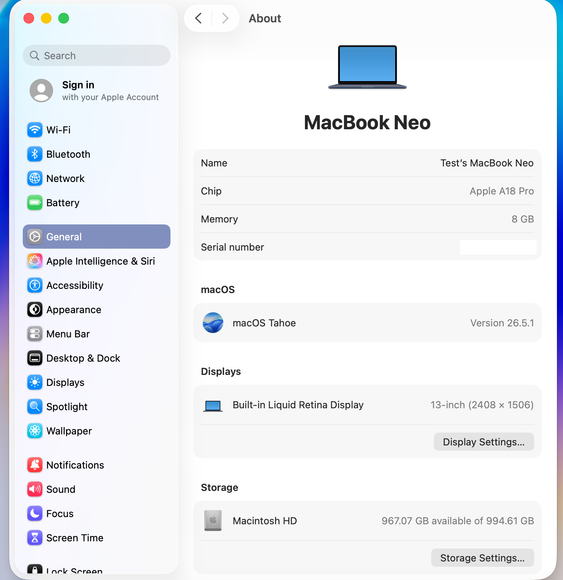
Task: Go forward with the right chevron
Action: [225, 18]
